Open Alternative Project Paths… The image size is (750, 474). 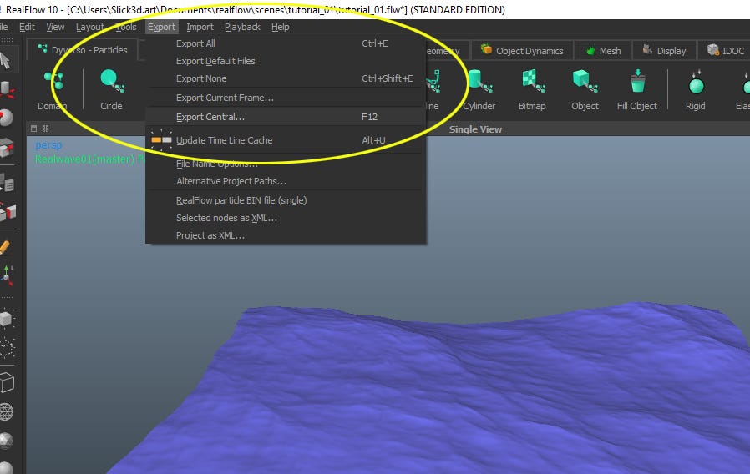286,181
